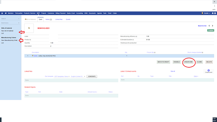
Task: Click the DELETE button
Action: [209, 62]
